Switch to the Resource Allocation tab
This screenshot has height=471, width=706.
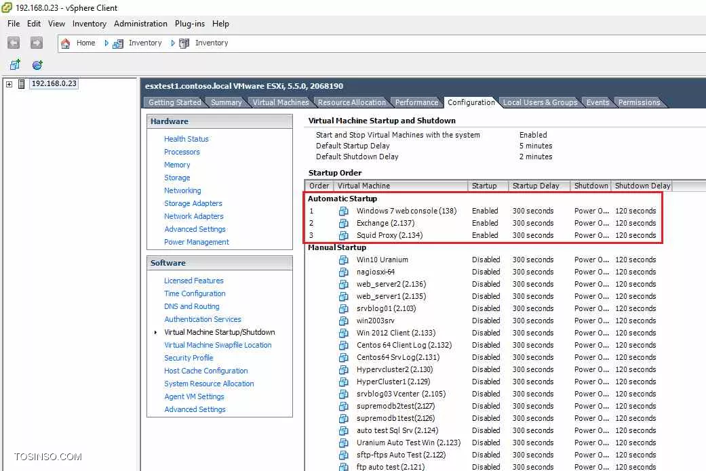pyautogui.click(x=352, y=102)
